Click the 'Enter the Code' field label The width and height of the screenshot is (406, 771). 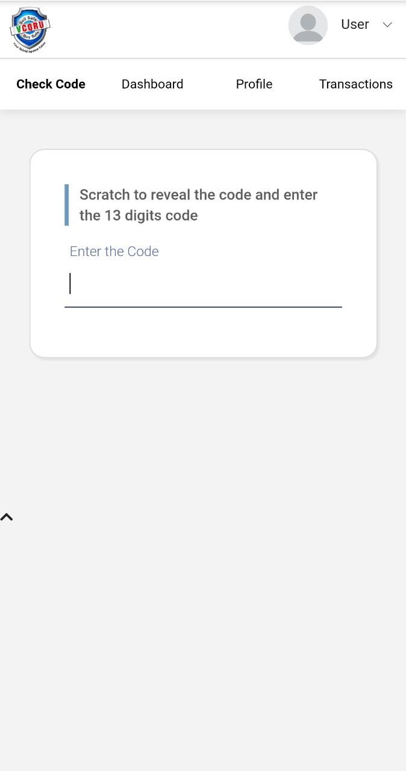tap(114, 251)
